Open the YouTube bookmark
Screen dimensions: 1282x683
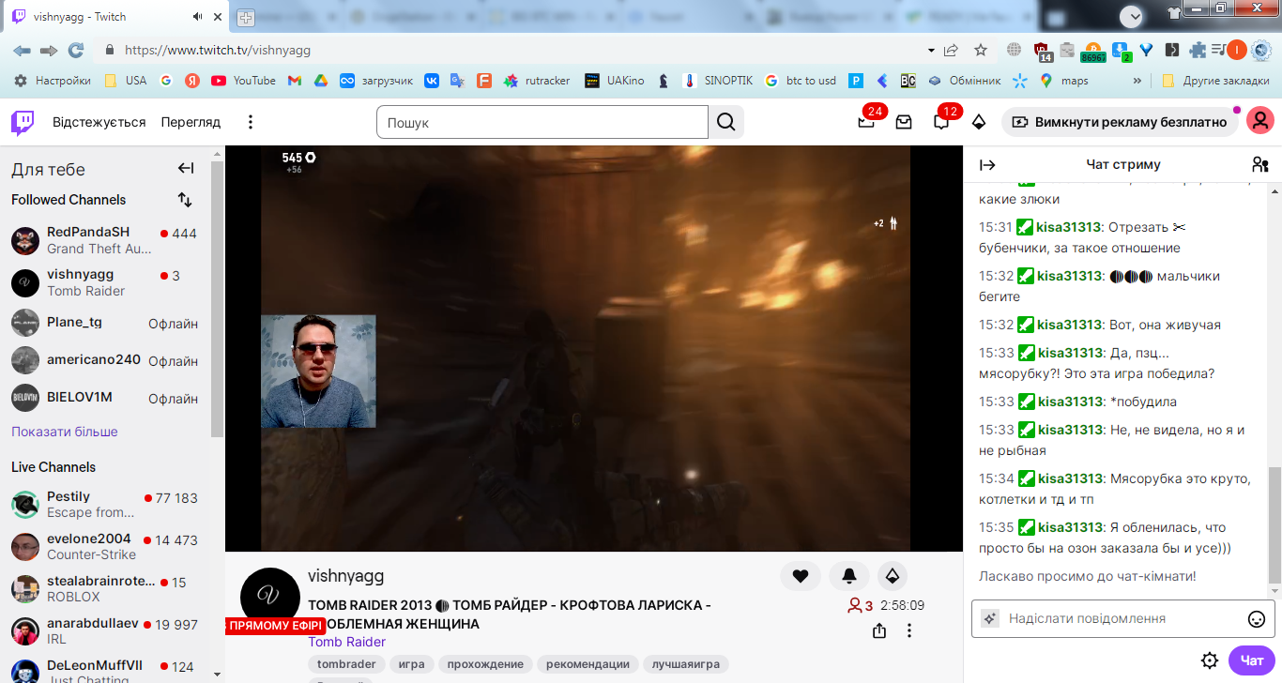tap(244, 81)
